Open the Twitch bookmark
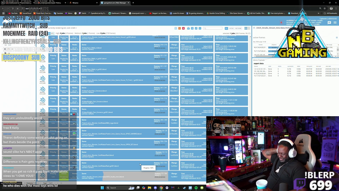The image size is (339, 191). (x=83, y=13)
